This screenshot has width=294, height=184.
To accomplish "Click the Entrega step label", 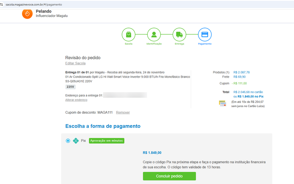I will pos(179,44).
